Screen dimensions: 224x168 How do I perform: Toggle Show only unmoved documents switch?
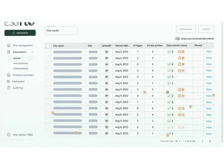177,39
